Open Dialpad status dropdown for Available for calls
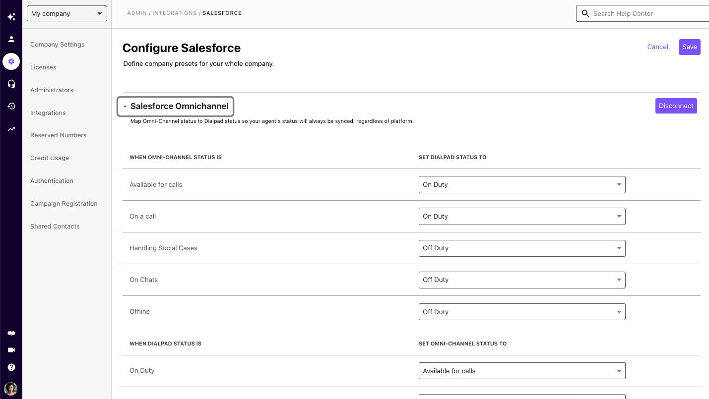This screenshot has height=399, width=709. click(x=522, y=184)
